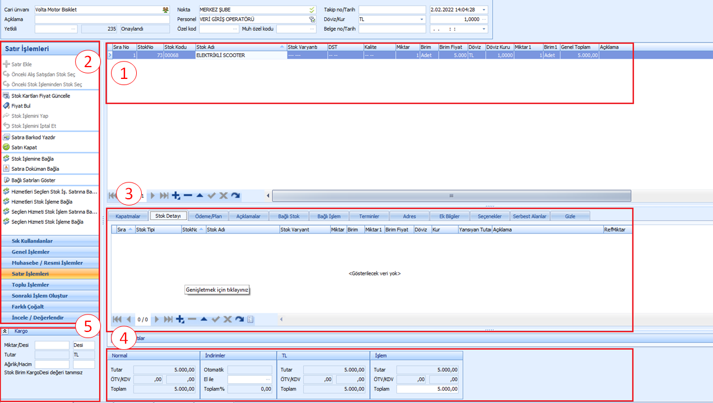
Task: Open the Bağlı Stok tab
Action: [x=289, y=216]
